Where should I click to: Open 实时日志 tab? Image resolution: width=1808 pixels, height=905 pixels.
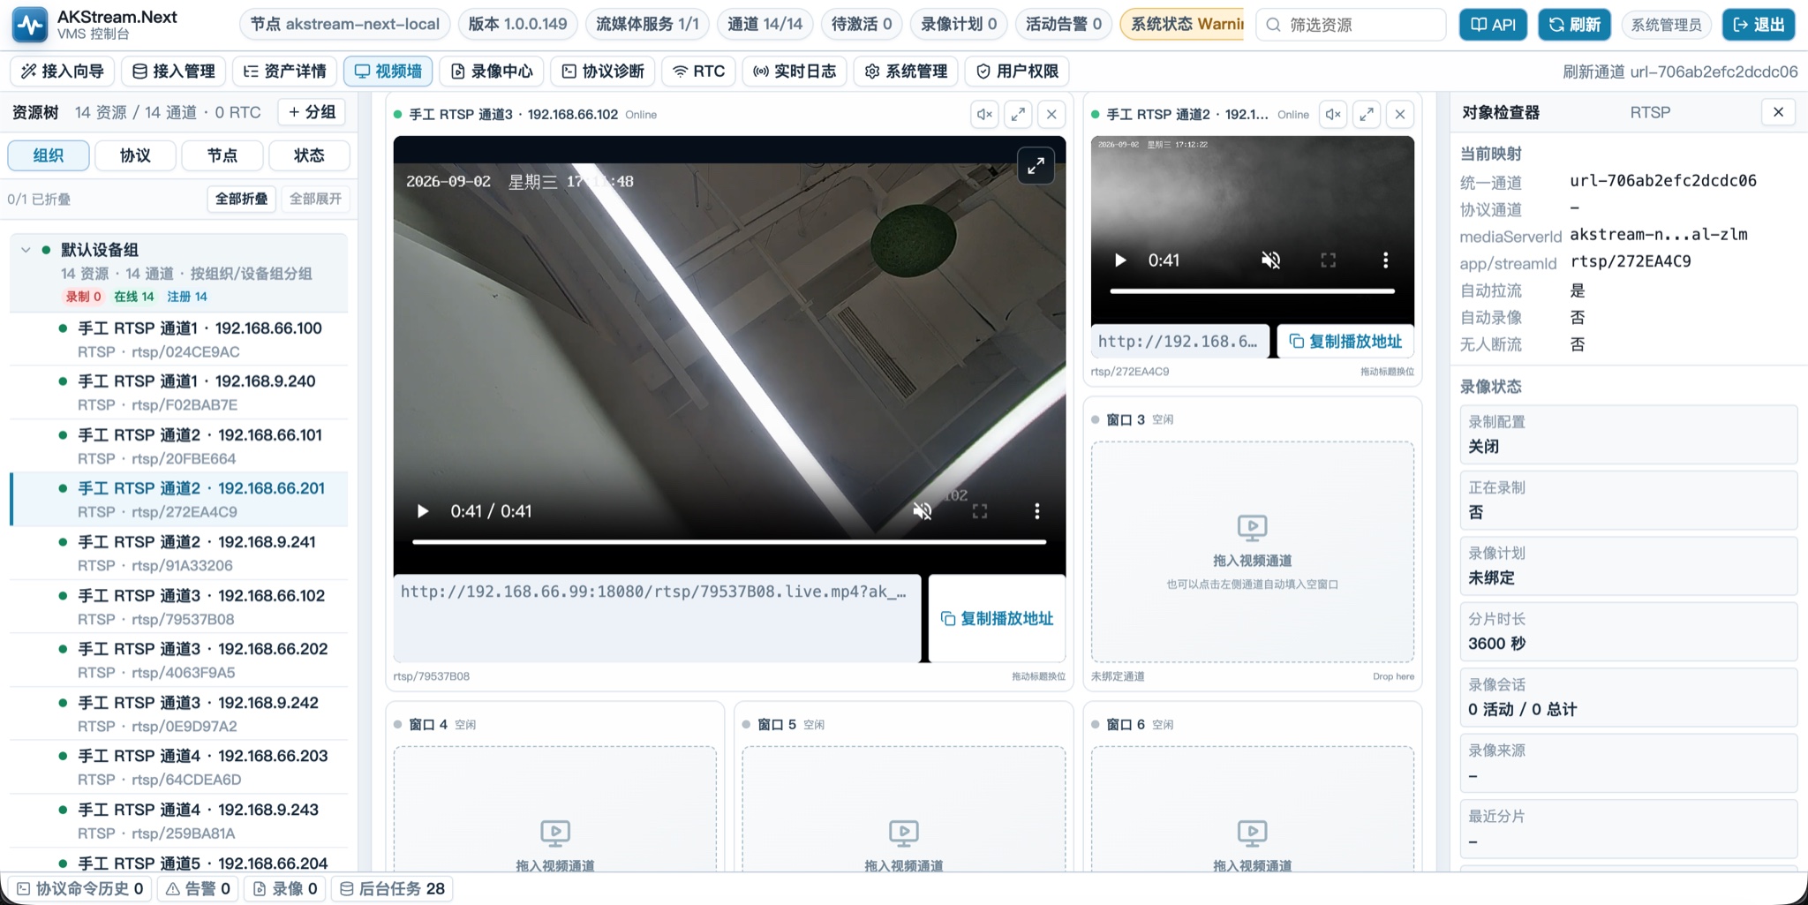pyautogui.click(x=795, y=72)
